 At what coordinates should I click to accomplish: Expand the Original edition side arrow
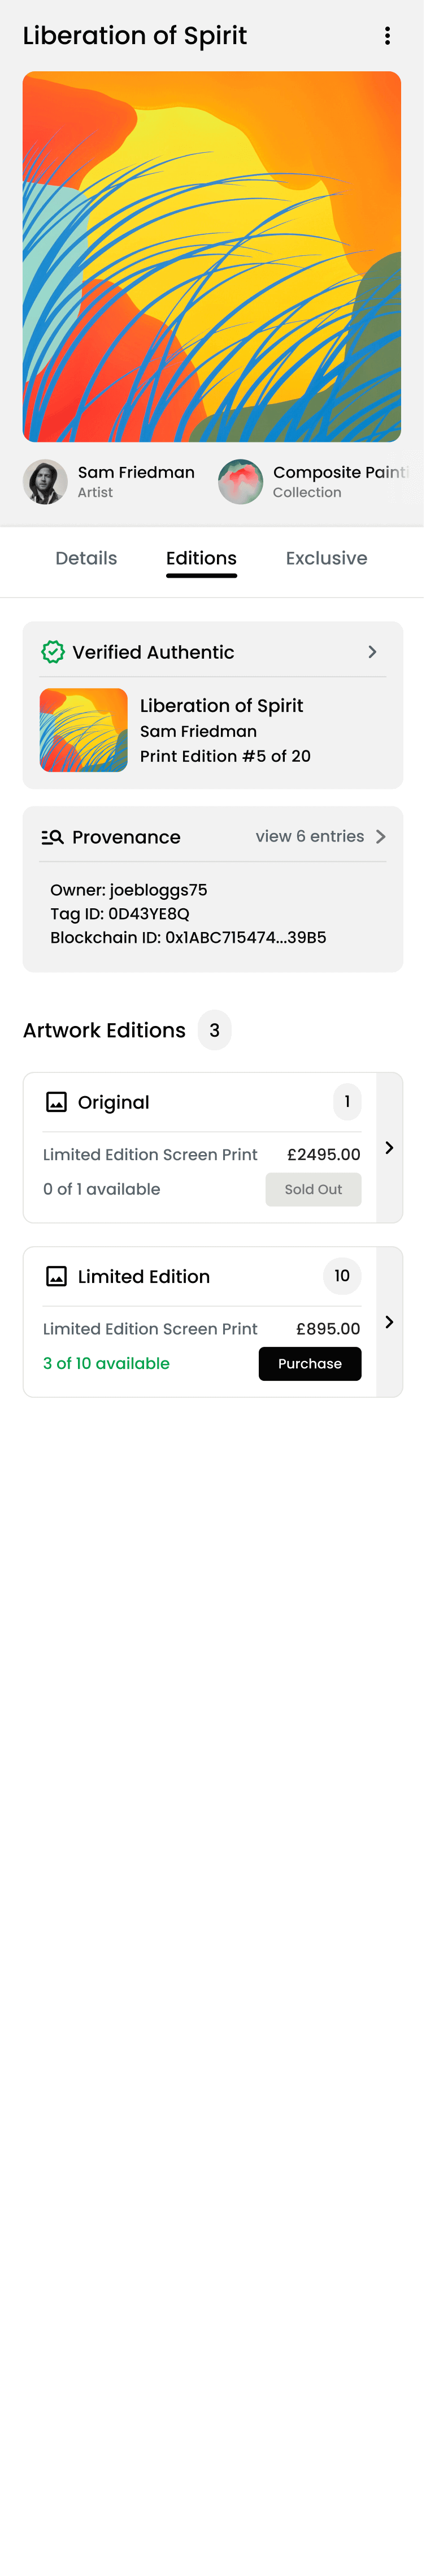pyautogui.click(x=389, y=1148)
